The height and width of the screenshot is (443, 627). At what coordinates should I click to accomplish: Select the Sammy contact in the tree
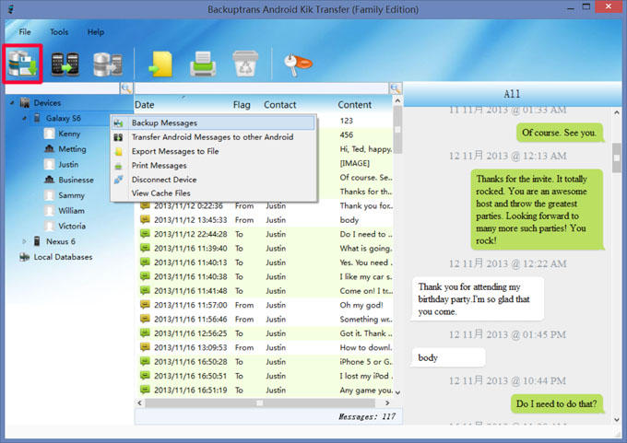tap(72, 195)
